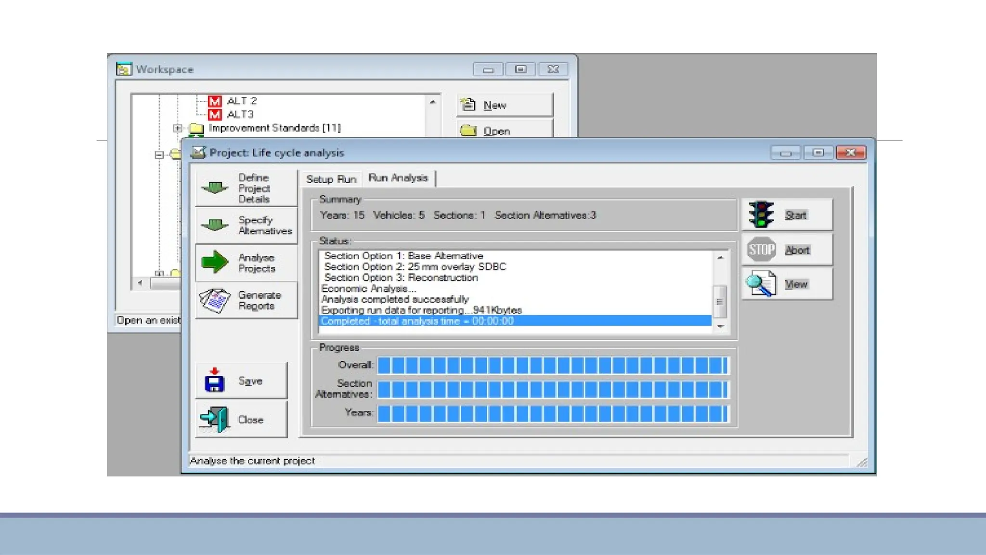Click the green Analyse Projects arrow

[215, 263]
